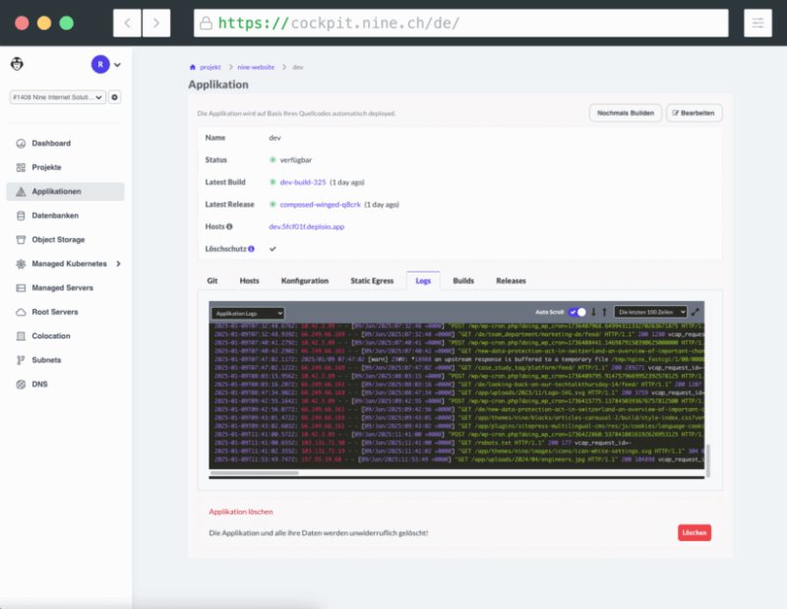Click the red Löschen button
The width and height of the screenshot is (787, 609).
click(x=695, y=532)
